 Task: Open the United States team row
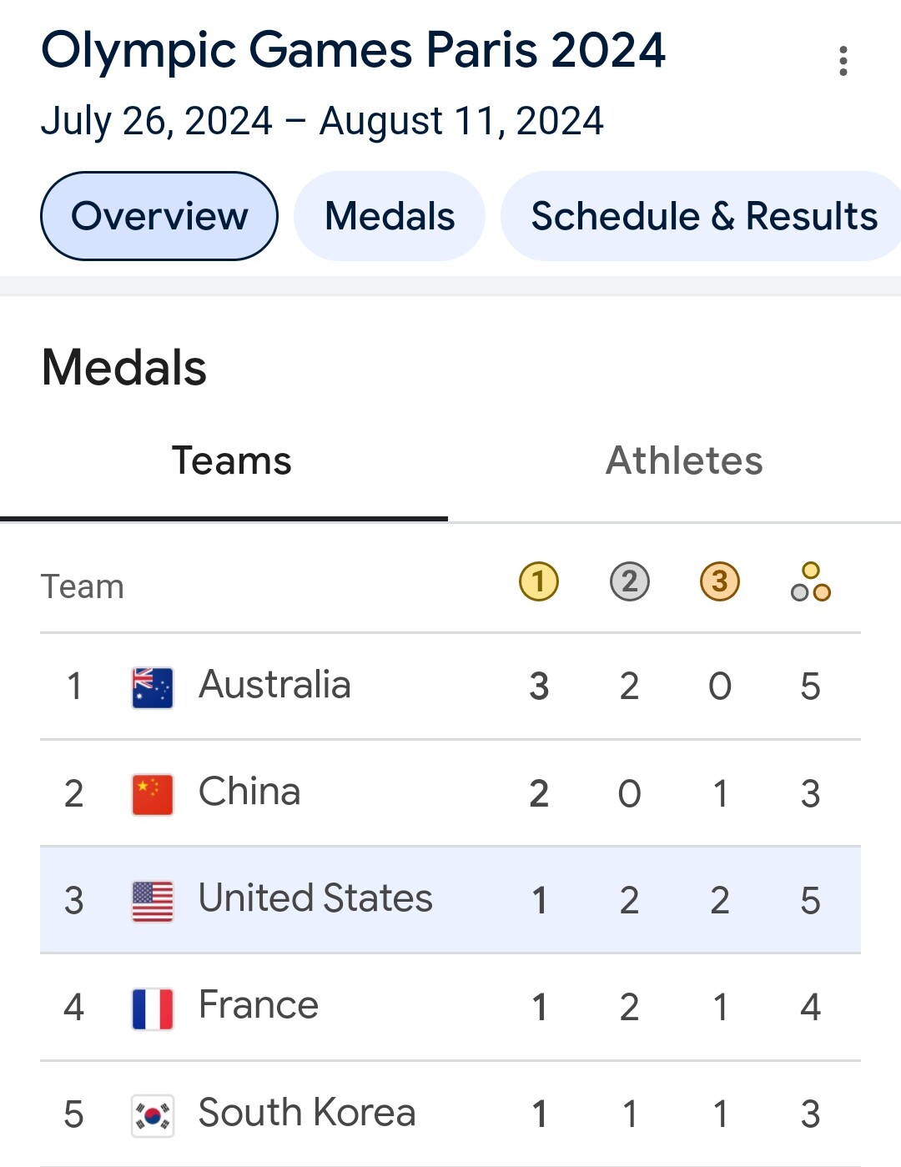pos(450,900)
